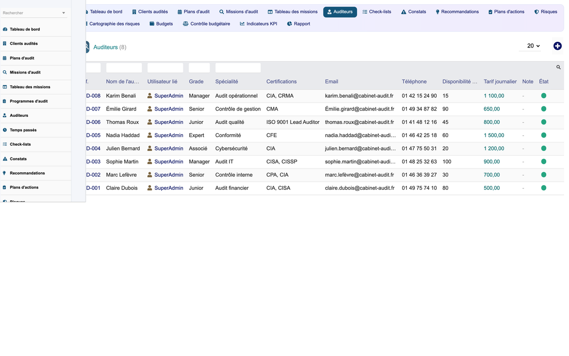Open the Rechercher dropdown arrow
The height and width of the screenshot is (356, 569).
click(64, 13)
